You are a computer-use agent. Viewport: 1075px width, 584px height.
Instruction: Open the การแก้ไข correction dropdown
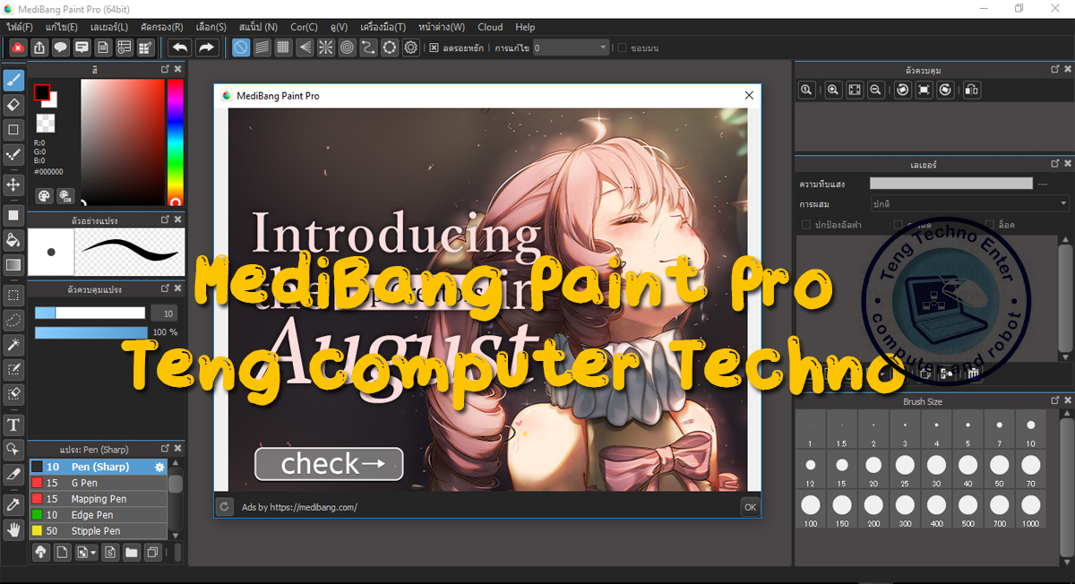pyautogui.click(x=572, y=47)
